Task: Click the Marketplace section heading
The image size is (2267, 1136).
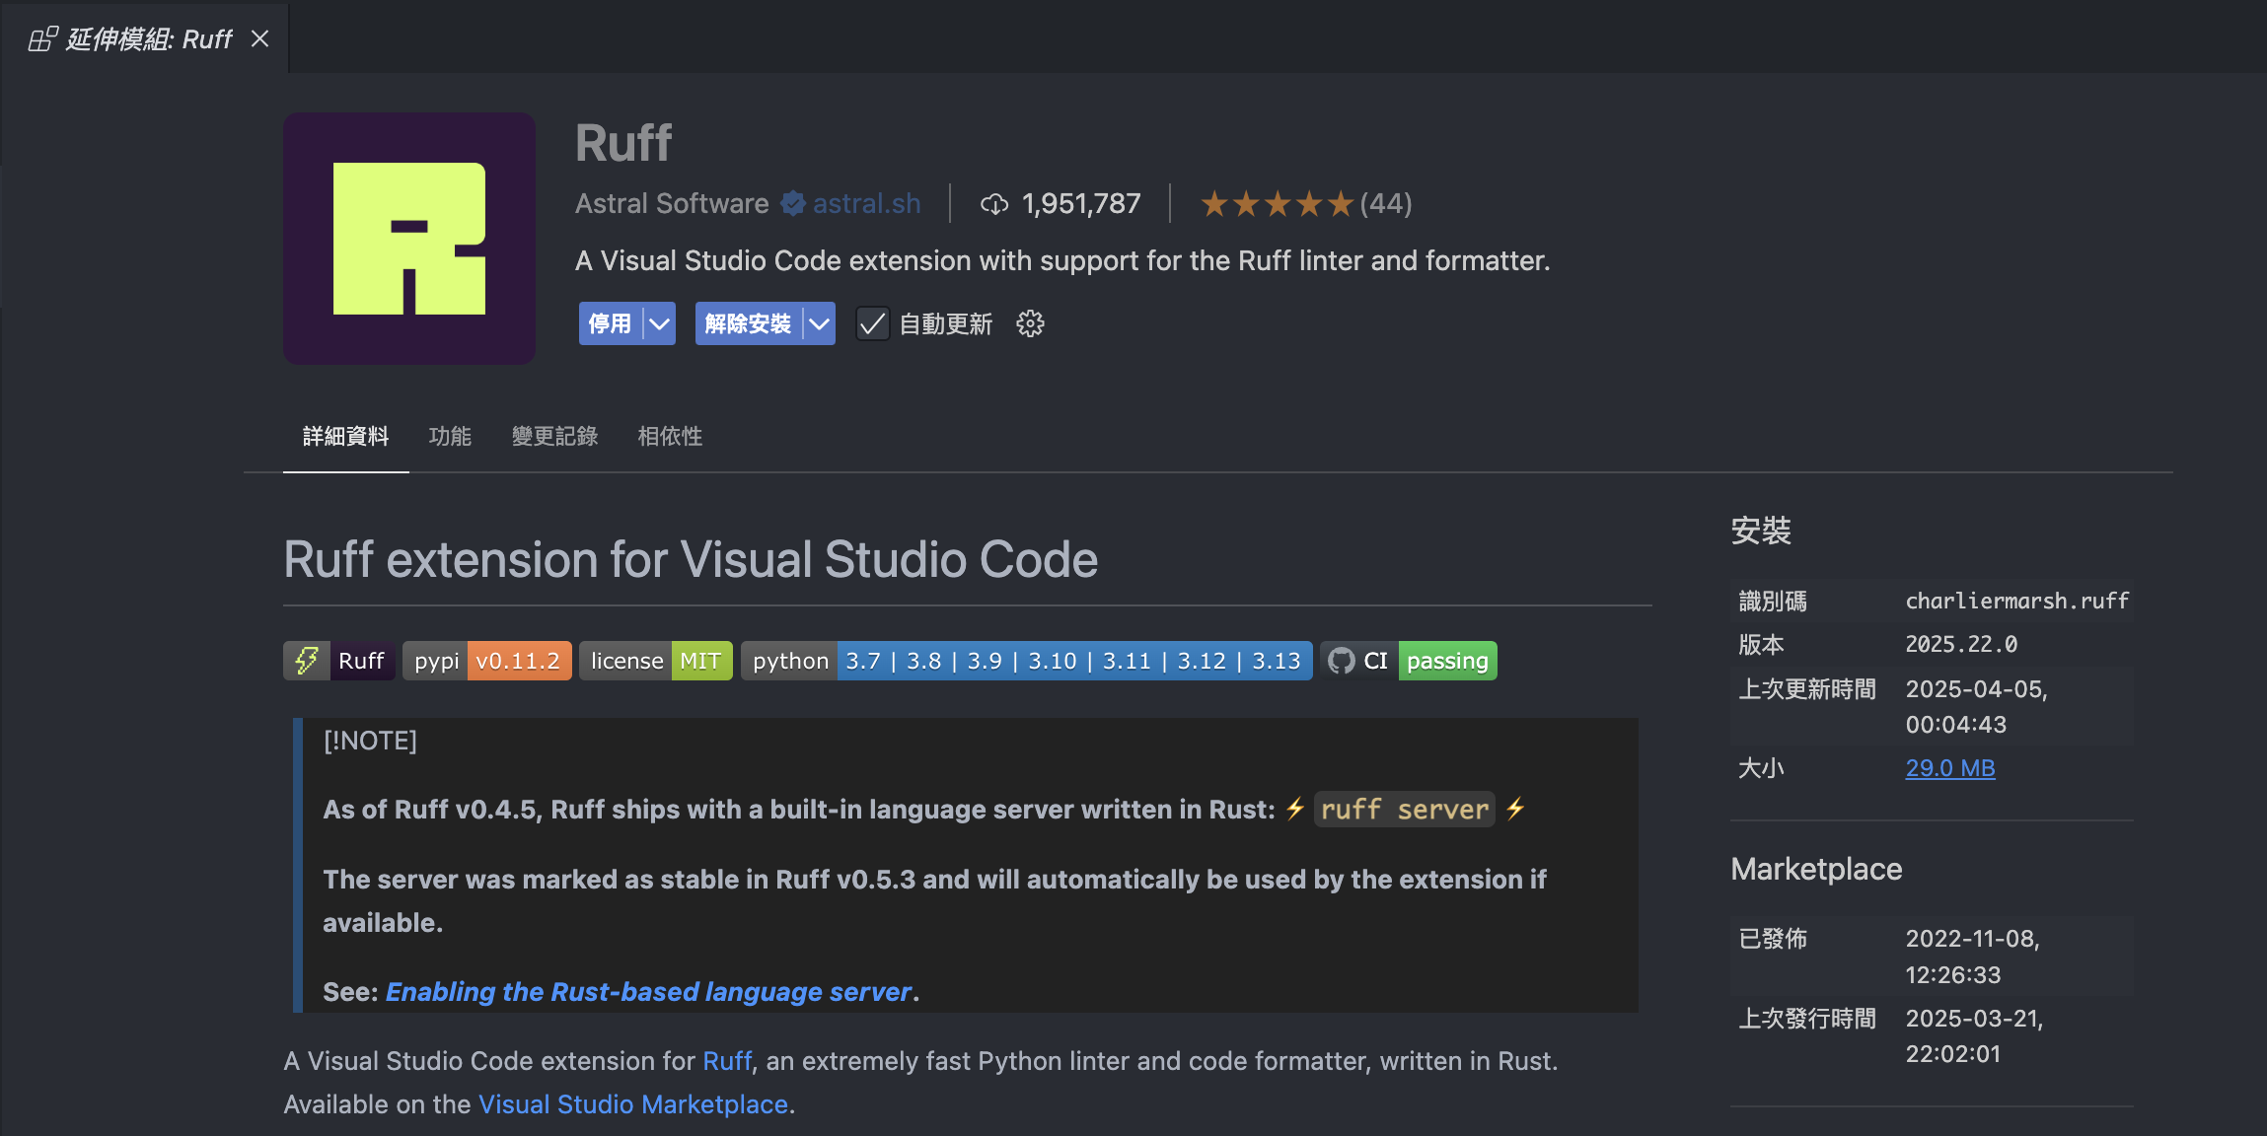Action: point(1816,869)
